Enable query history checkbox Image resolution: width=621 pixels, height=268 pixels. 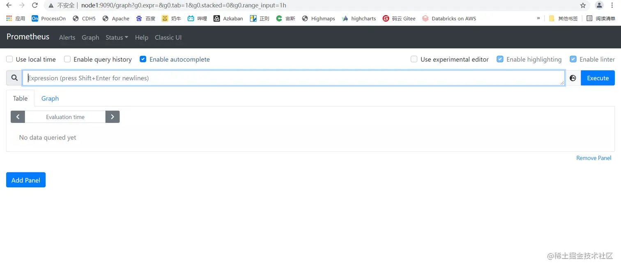coord(67,59)
